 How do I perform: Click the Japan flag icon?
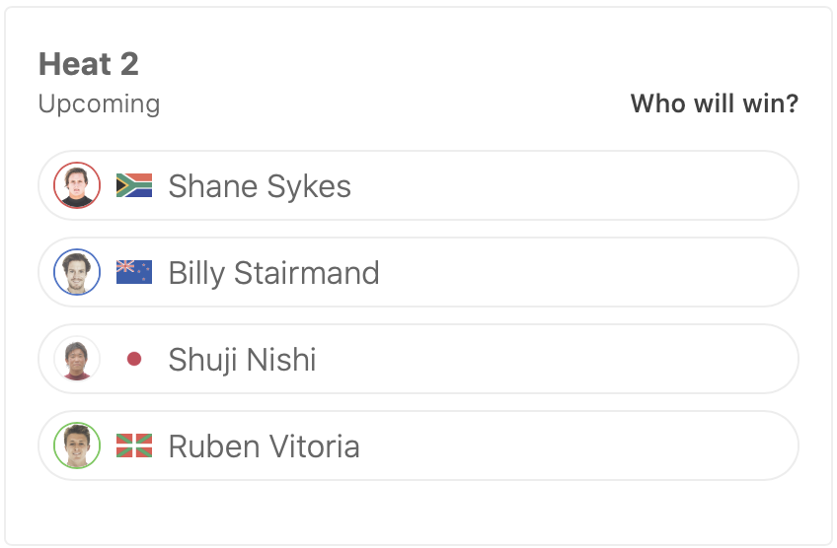click(x=134, y=359)
